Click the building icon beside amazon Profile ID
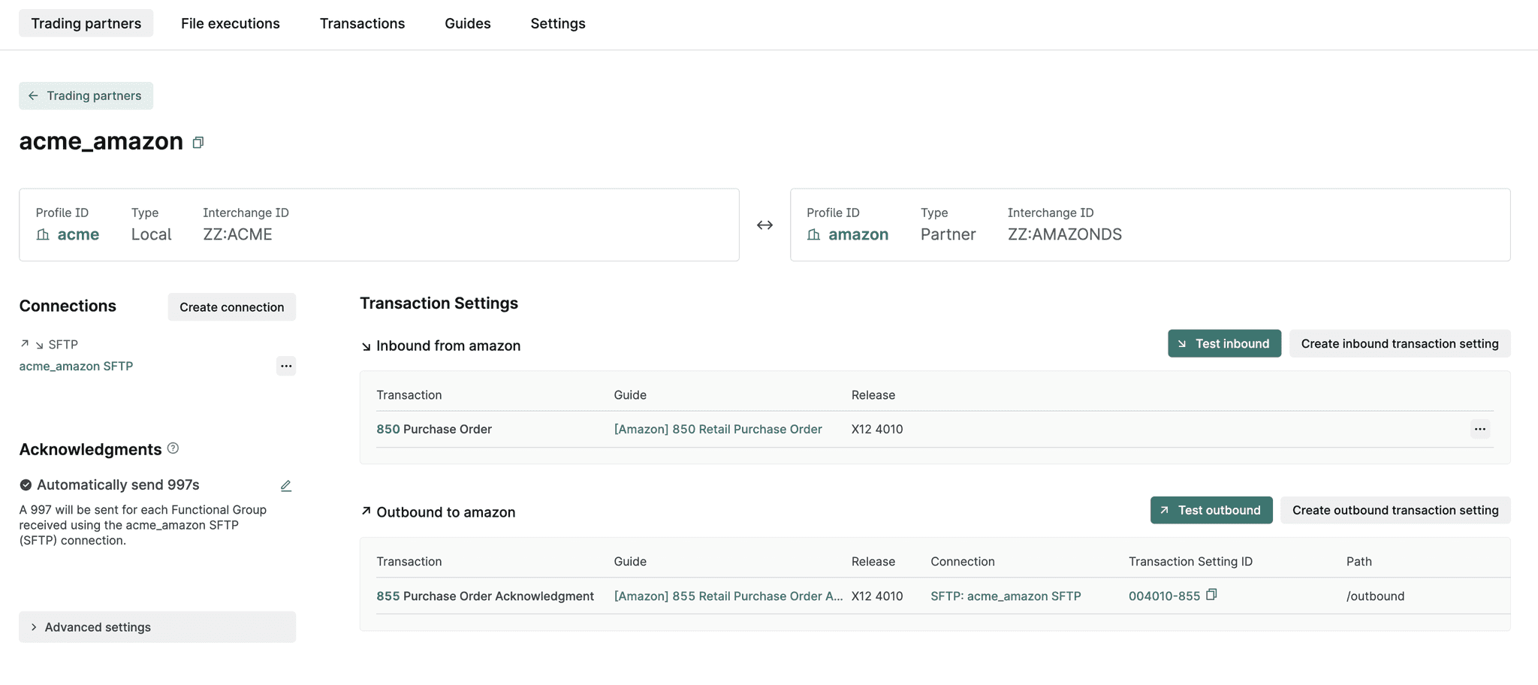 [813, 234]
